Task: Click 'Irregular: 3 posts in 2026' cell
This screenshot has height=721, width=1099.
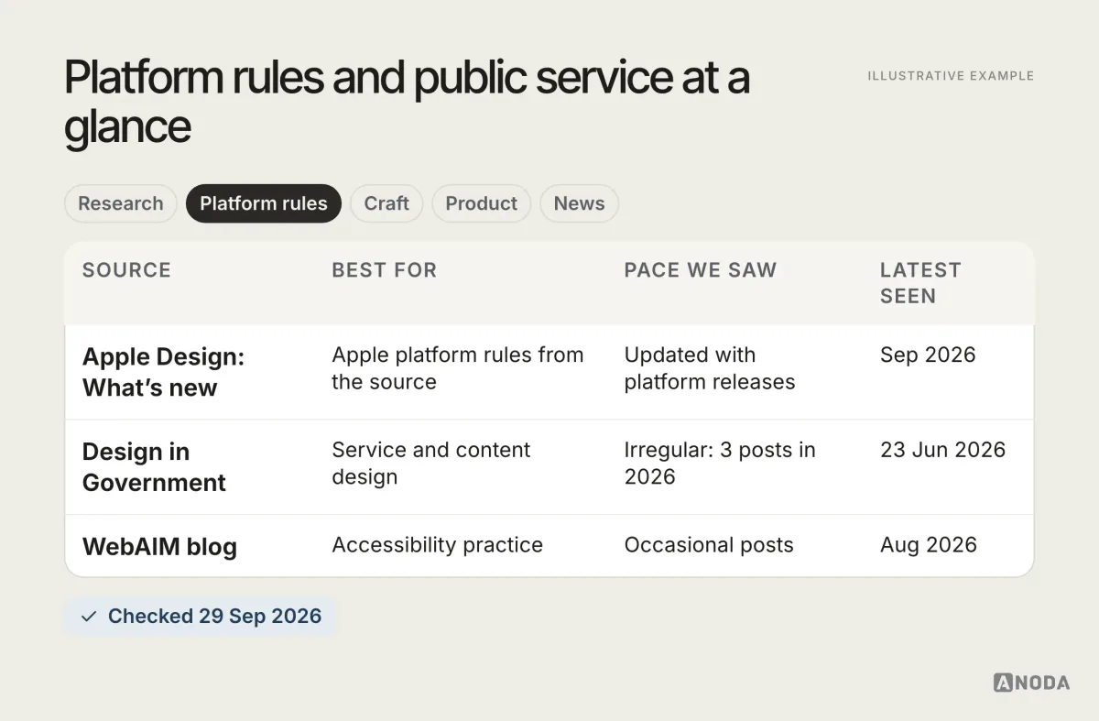Action: click(x=720, y=464)
